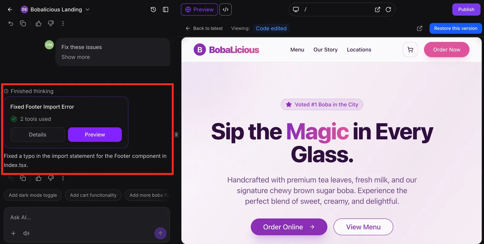
Task: Click the Back to latest link
Action: click(x=204, y=28)
